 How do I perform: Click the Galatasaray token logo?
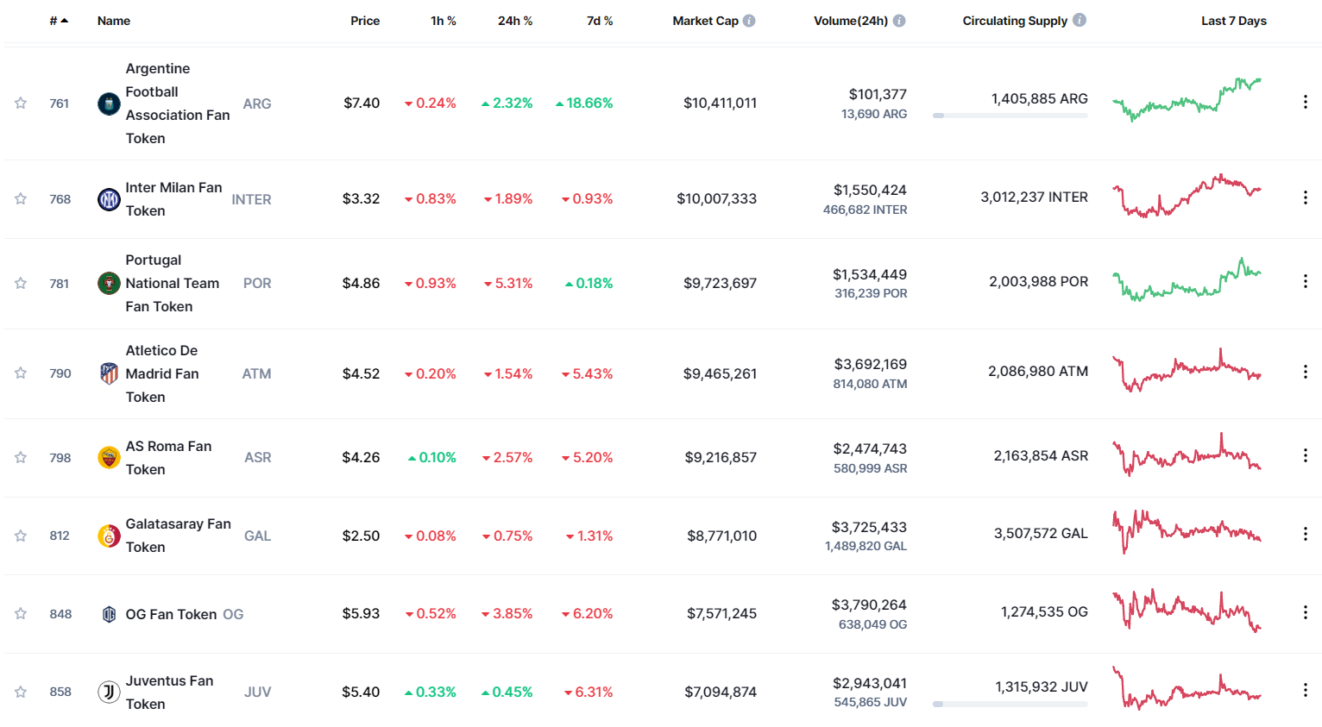(109, 536)
